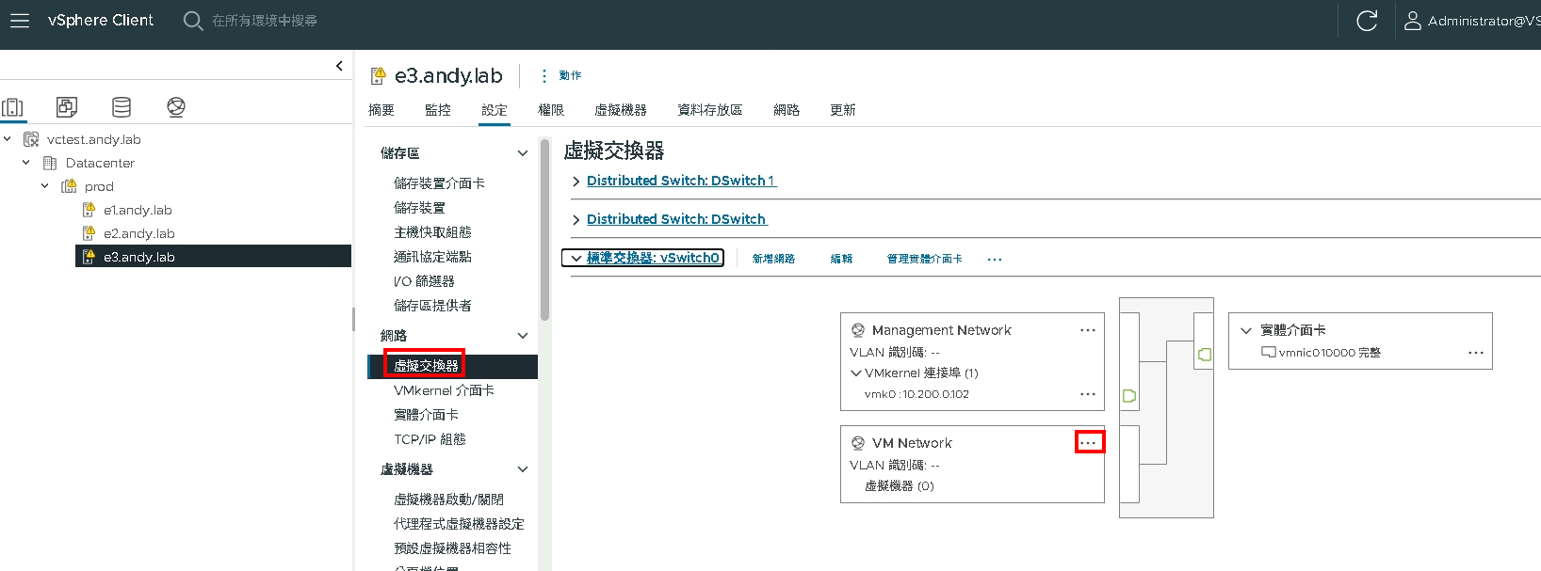
Task: Collapse the 虛擬機器 settings section
Action: pyautogui.click(x=523, y=469)
